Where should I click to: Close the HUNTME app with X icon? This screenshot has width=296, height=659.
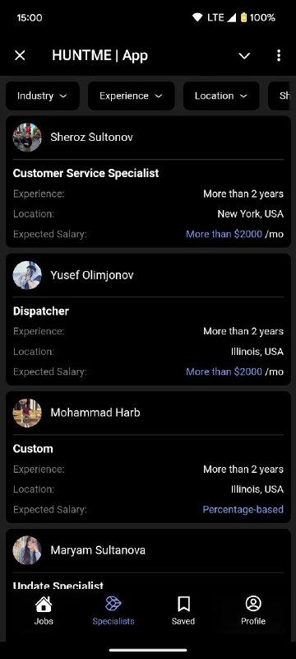20,55
